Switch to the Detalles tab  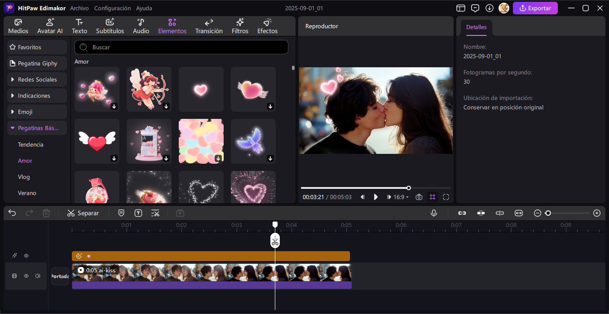click(x=476, y=27)
